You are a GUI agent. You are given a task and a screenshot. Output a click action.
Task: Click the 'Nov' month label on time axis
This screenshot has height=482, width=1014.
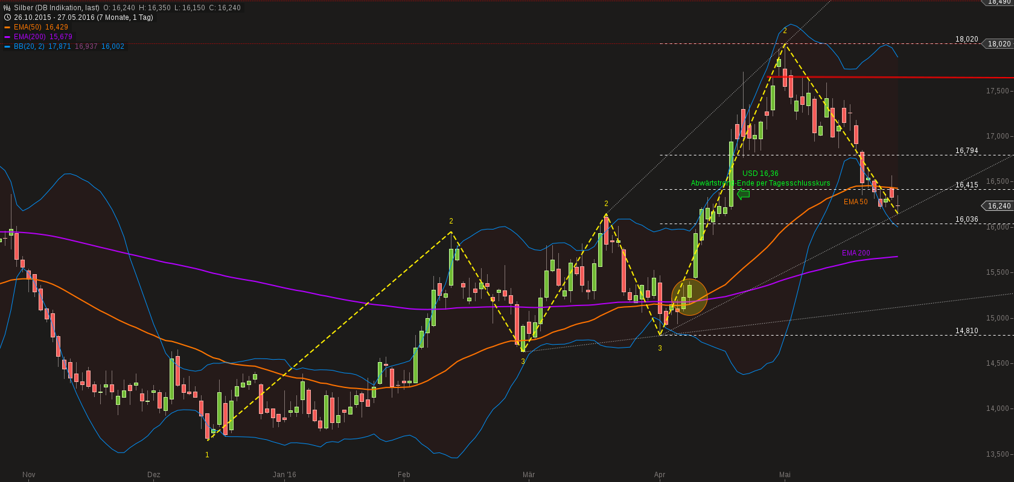(x=29, y=475)
